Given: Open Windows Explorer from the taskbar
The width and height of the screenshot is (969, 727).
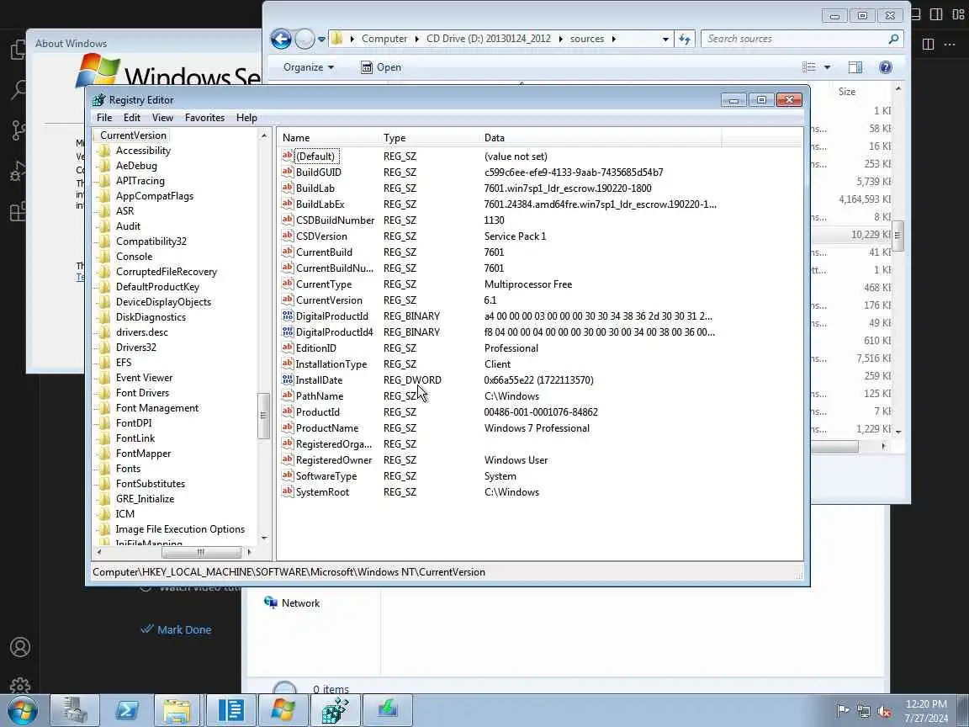Looking at the screenshot, I should point(177,710).
